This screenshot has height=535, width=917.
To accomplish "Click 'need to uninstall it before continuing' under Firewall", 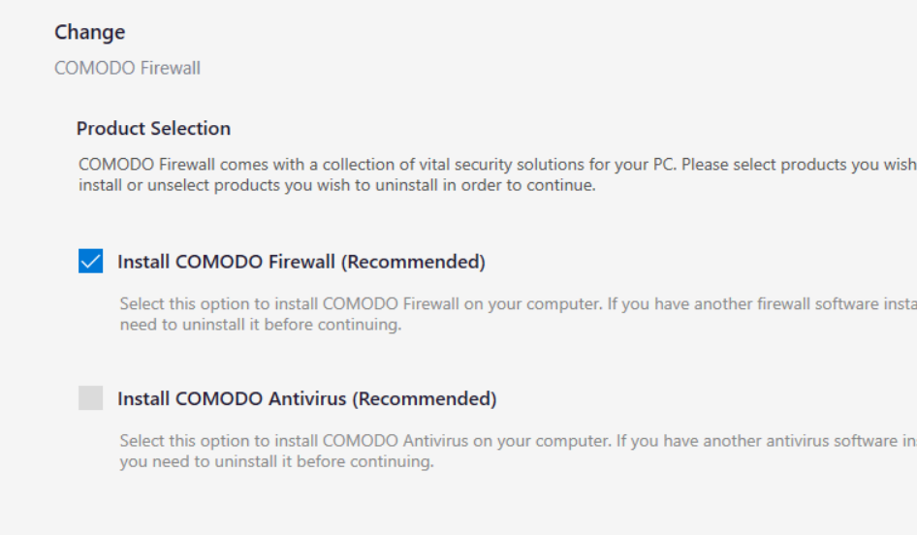I will [260, 326].
